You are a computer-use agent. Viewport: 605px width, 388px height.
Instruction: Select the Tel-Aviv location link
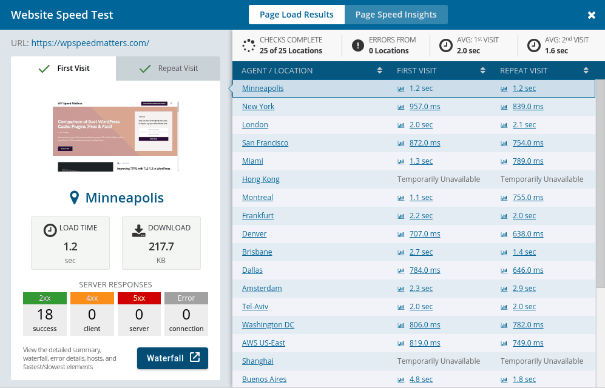click(x=255, y=306)
